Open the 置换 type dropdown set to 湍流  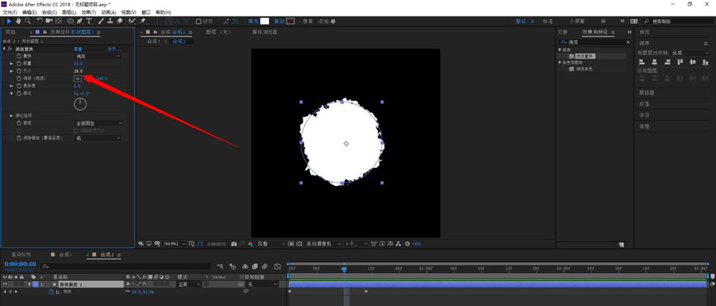coord(98,56)
